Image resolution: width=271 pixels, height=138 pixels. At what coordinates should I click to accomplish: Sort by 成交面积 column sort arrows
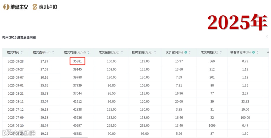53,52
